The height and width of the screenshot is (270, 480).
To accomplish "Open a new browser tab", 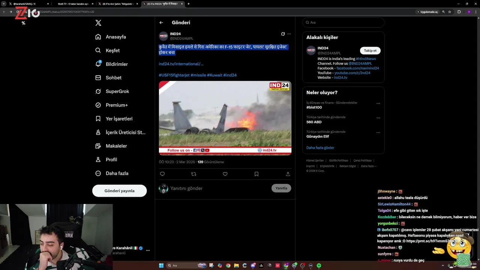I will coord(188,4).
